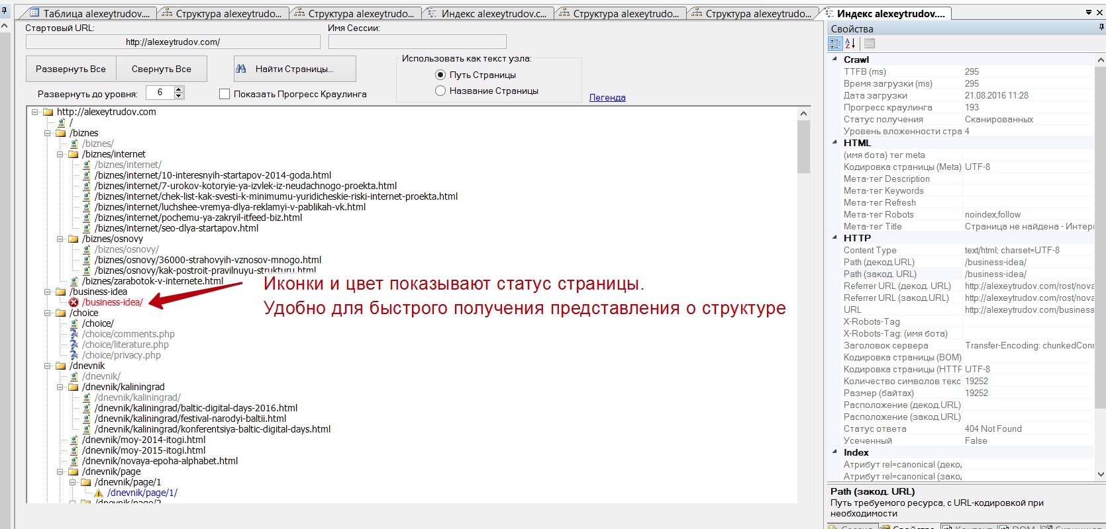The height and width of the screenshot is (529, 1106).
Task: Enable Показать Прогресс Краулинга checkbox
Action: (225, 94)
